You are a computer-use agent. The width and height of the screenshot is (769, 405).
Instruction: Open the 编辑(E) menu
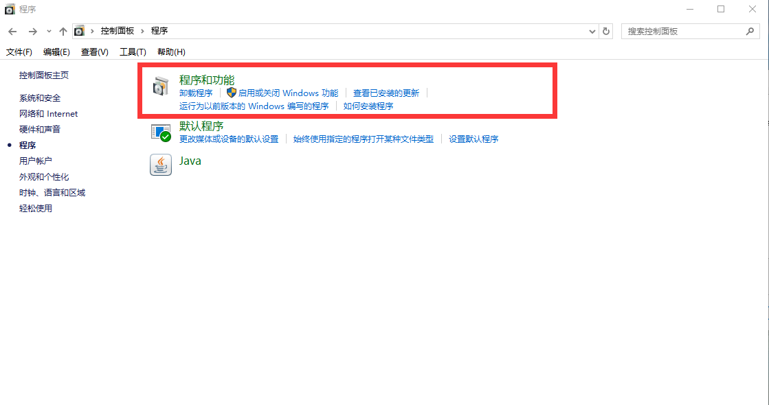coord(56,52)
